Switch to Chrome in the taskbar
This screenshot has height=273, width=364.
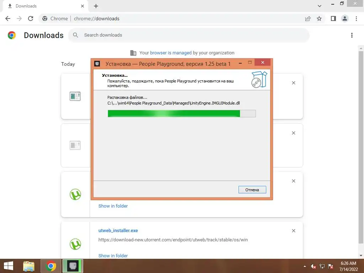(x=51, y=266)
